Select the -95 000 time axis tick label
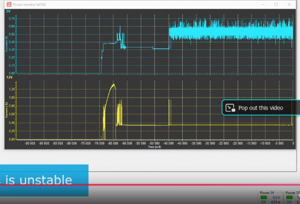Viewport: 300px width, 204px height. click(x=30, y=143)
